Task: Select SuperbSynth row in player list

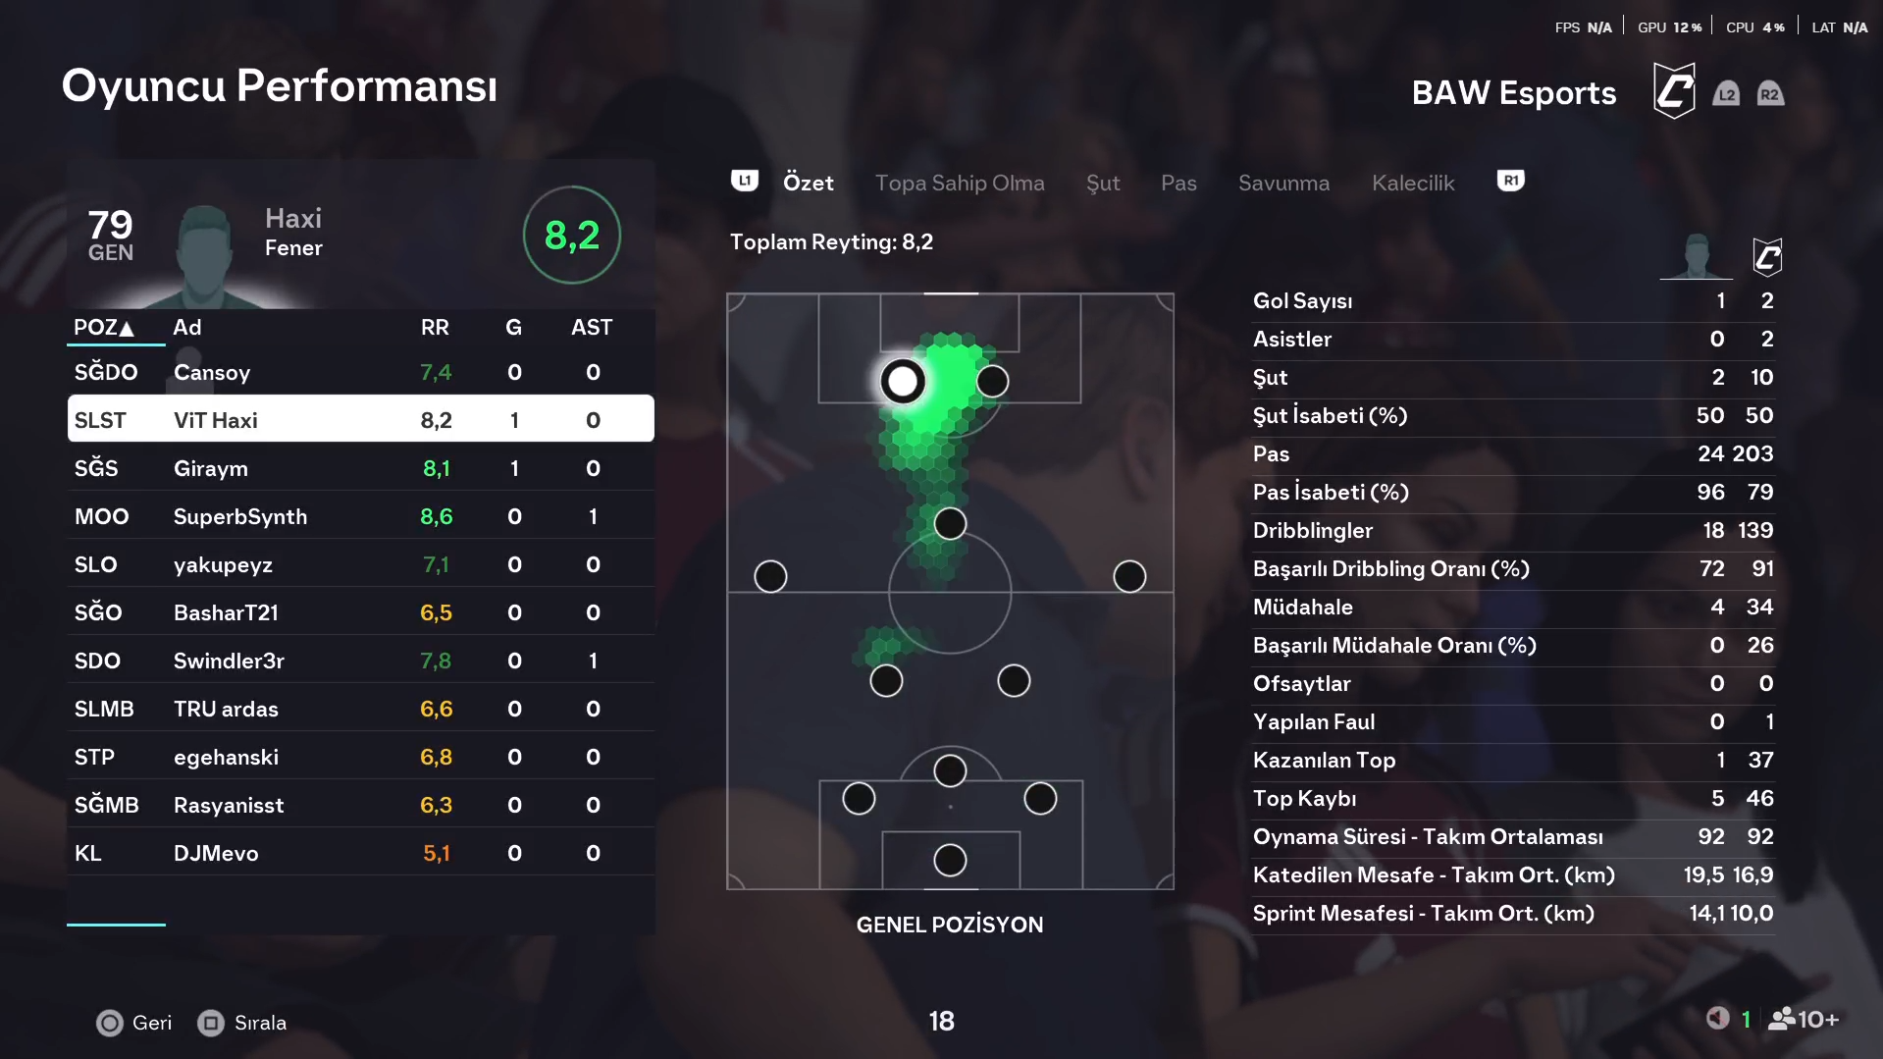Action: pos(360,516)
